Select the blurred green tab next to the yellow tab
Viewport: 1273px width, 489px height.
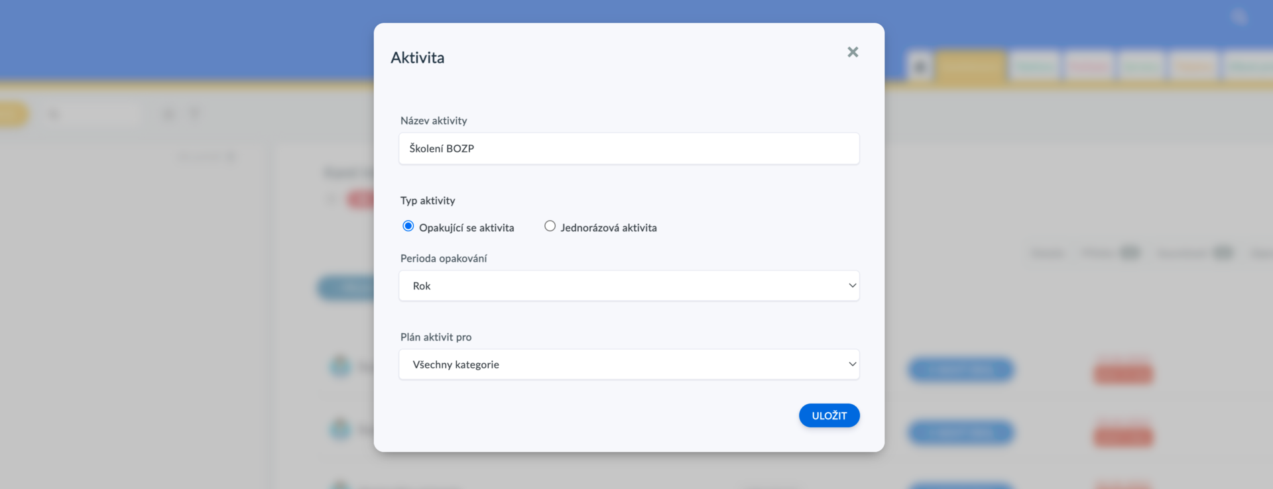pos(1035,66)
